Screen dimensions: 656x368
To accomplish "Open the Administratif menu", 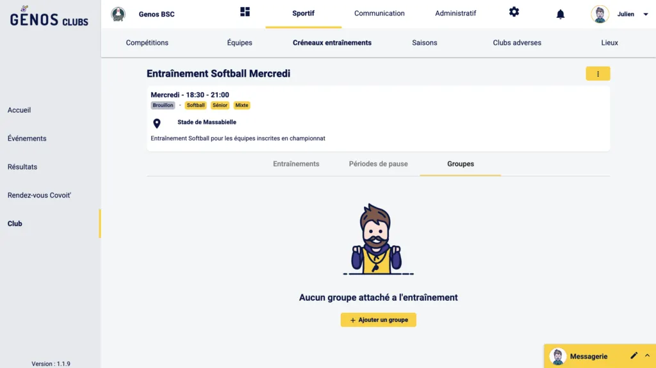I will [455, 13].
